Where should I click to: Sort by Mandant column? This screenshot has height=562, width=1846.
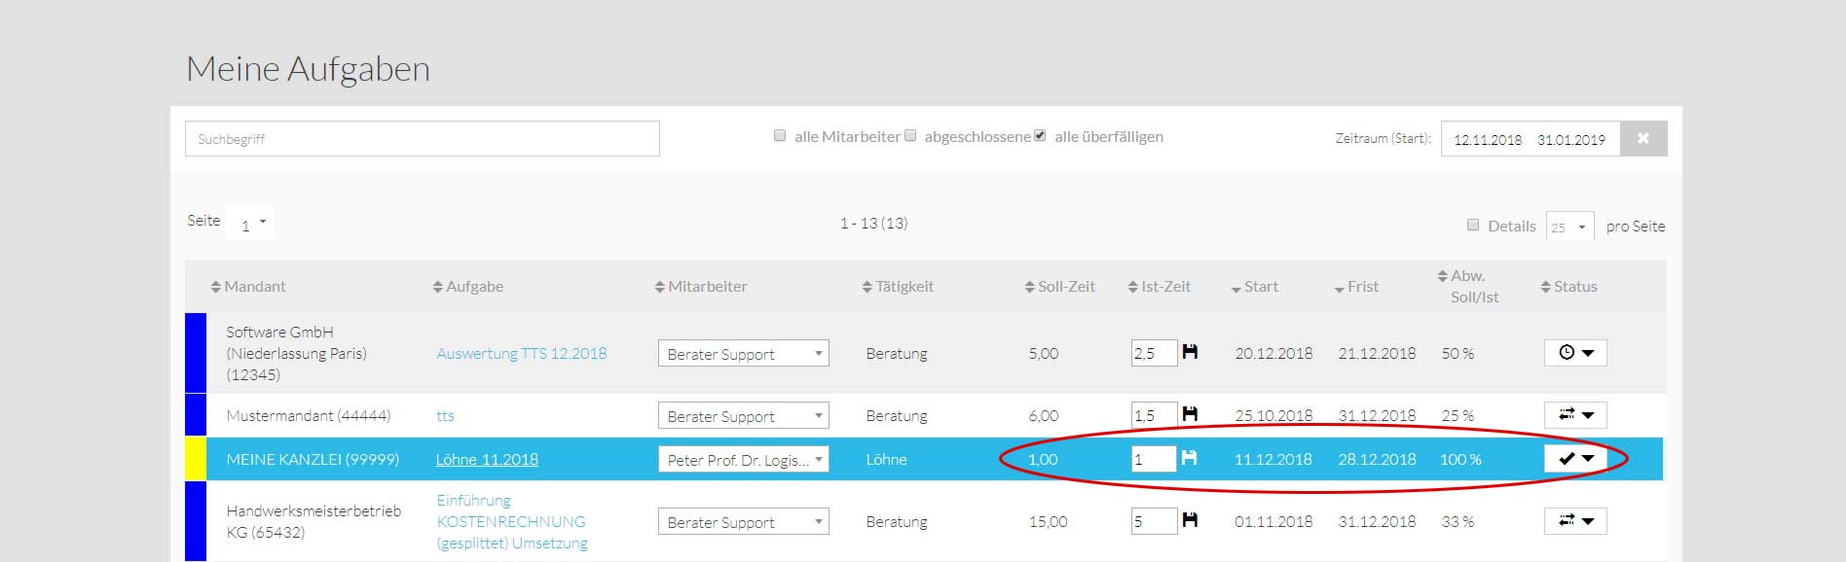coord(248,287)
